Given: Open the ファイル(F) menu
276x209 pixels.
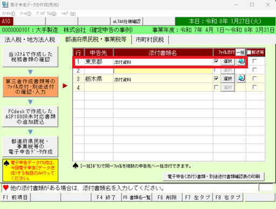Looking at the screenshot, I should (9, 13).
